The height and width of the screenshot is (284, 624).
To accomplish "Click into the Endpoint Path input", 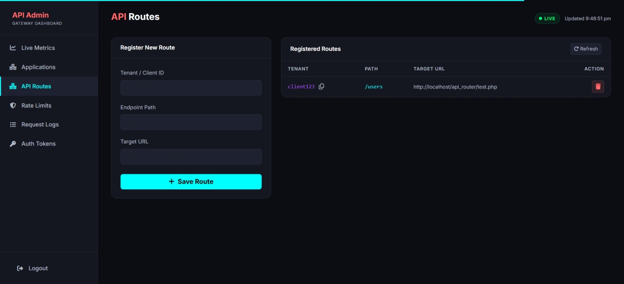I will 191,122.
